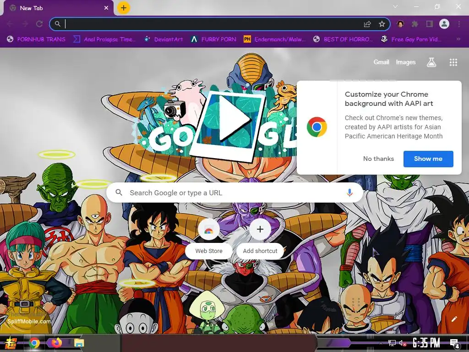Show hidden tray icons chevron
Screen dimensions: 469x352
381,343
